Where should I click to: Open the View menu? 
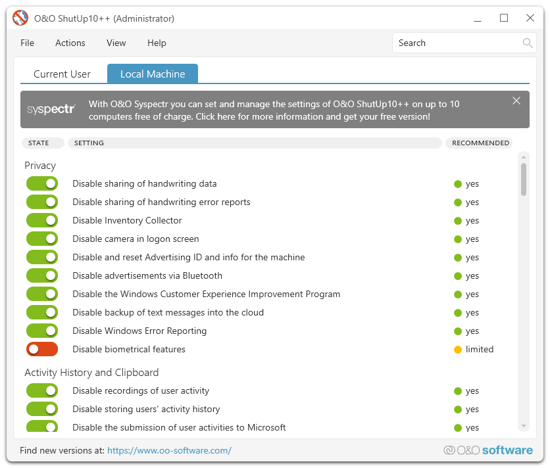[x=116, y=43]
